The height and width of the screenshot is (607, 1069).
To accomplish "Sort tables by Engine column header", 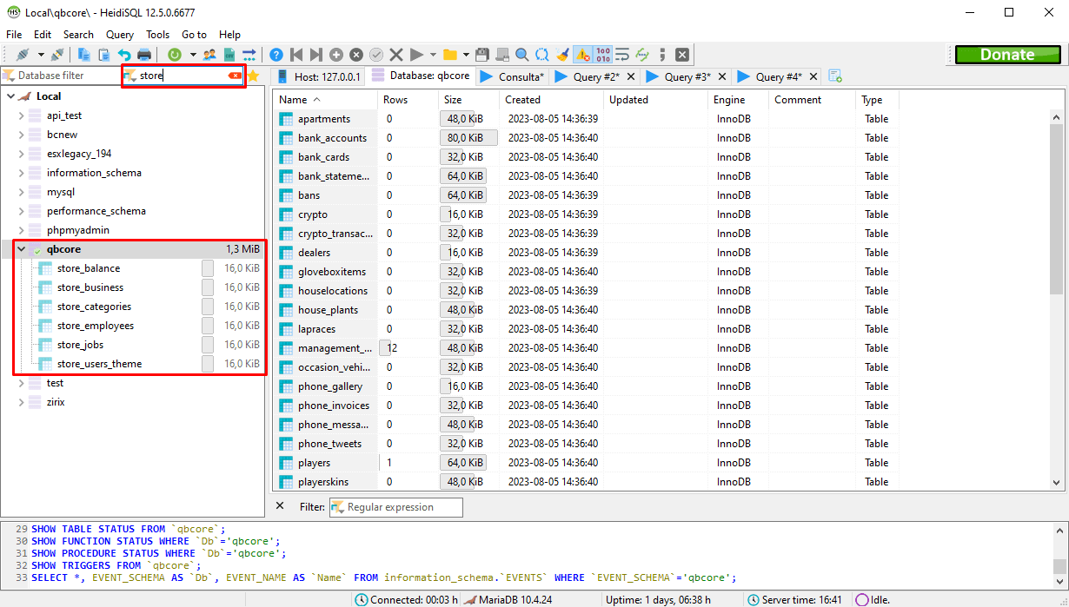I will (x=738, y=100).
